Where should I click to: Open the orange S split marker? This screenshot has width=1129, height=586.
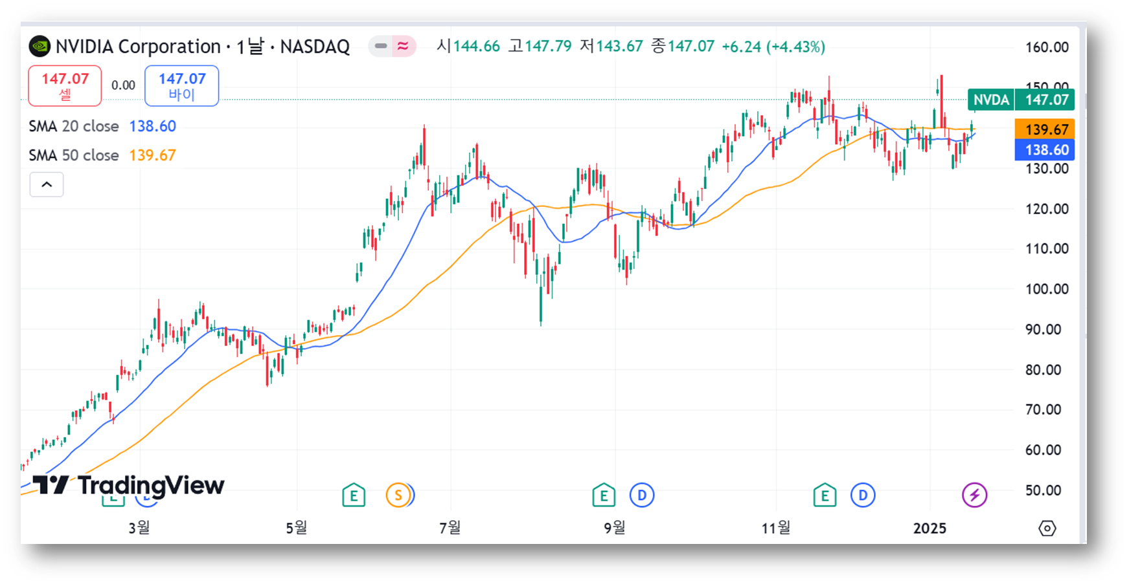[x=399, y=495]
